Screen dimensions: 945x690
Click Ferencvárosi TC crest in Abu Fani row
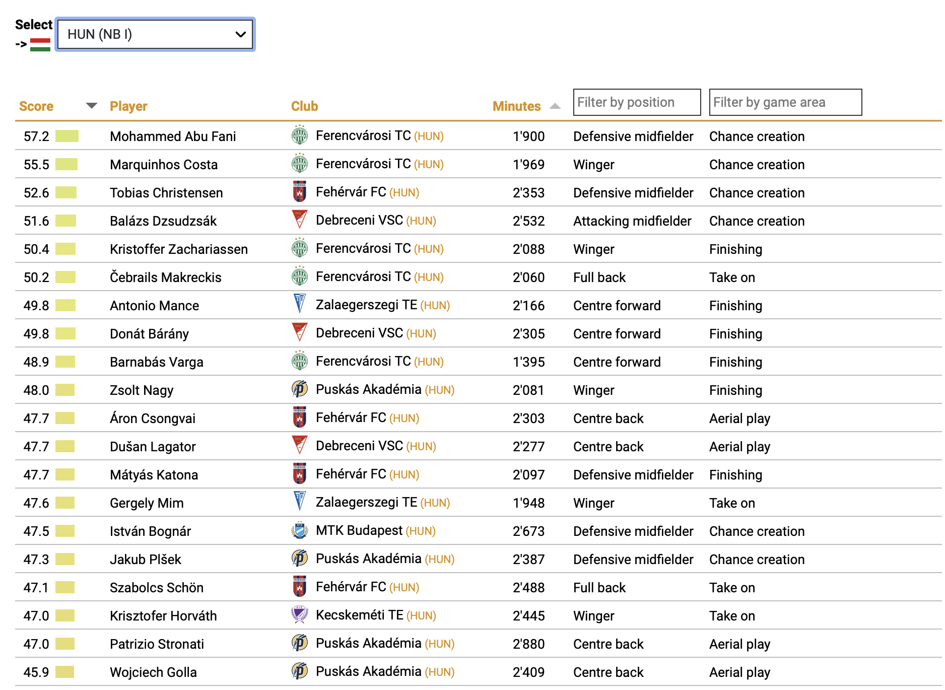[300, 135]
